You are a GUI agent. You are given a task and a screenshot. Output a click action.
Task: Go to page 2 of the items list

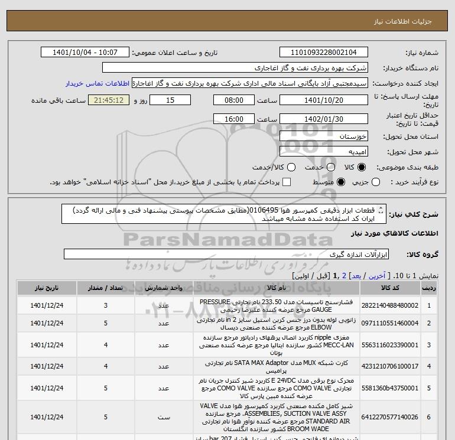[344, 276]
